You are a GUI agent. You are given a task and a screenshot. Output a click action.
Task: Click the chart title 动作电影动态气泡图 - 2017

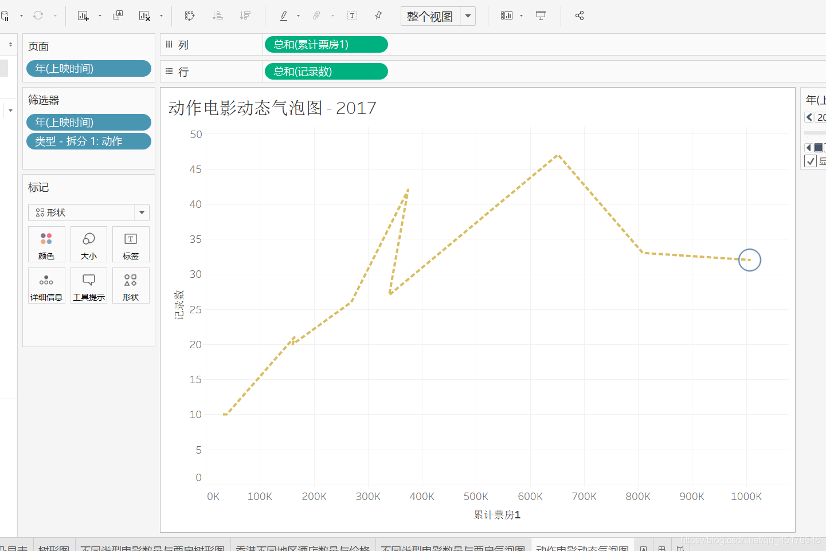tap(272, 108)
